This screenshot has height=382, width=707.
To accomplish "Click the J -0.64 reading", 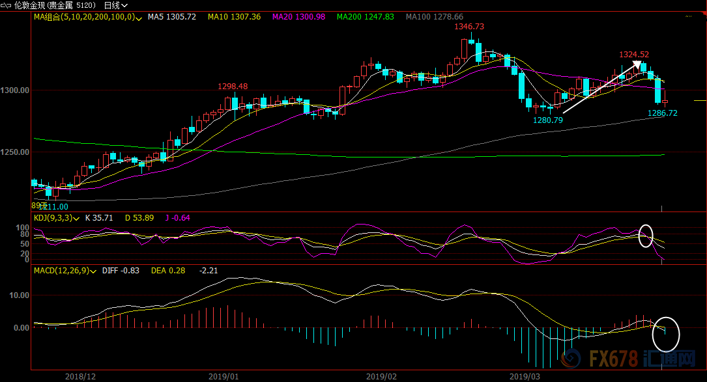I will [178, 218].
